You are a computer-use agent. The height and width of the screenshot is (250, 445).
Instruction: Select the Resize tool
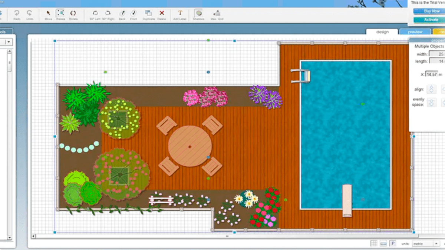tap(60, 14)
